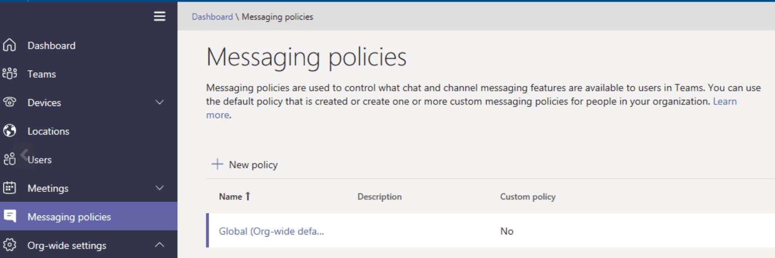Click the Dashboard home icon
The height and width of the screenshot is (258, 775).
(9, 45)
